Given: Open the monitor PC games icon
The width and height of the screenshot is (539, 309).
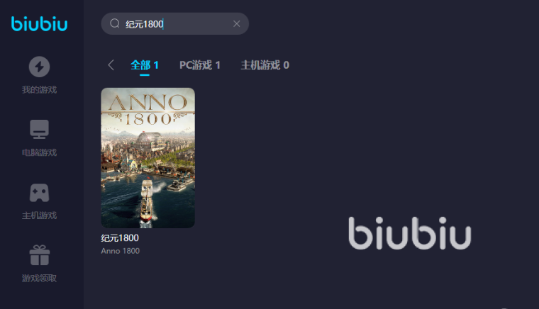Looking at the screenshot, I should 39,130.
